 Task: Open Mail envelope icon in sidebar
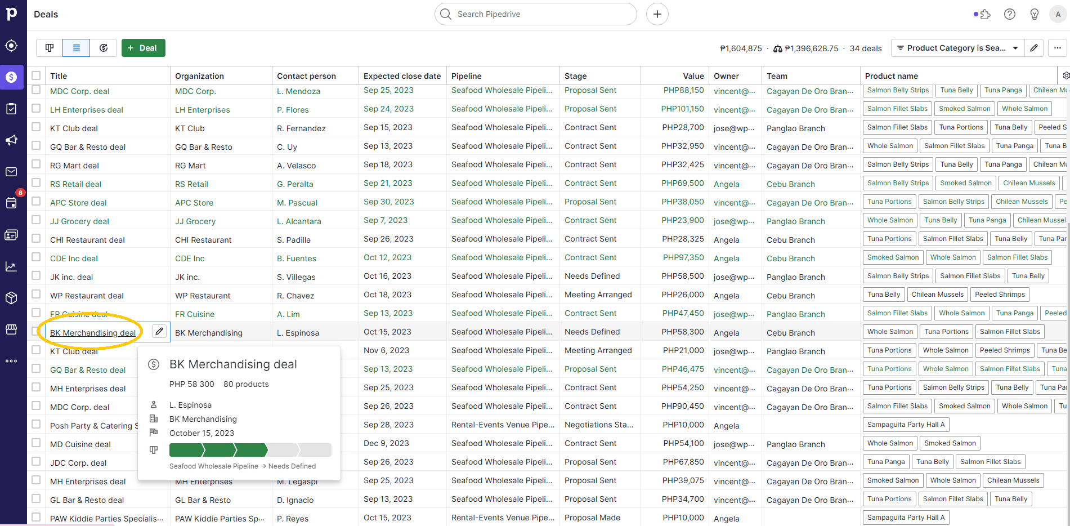click(12, 172)
